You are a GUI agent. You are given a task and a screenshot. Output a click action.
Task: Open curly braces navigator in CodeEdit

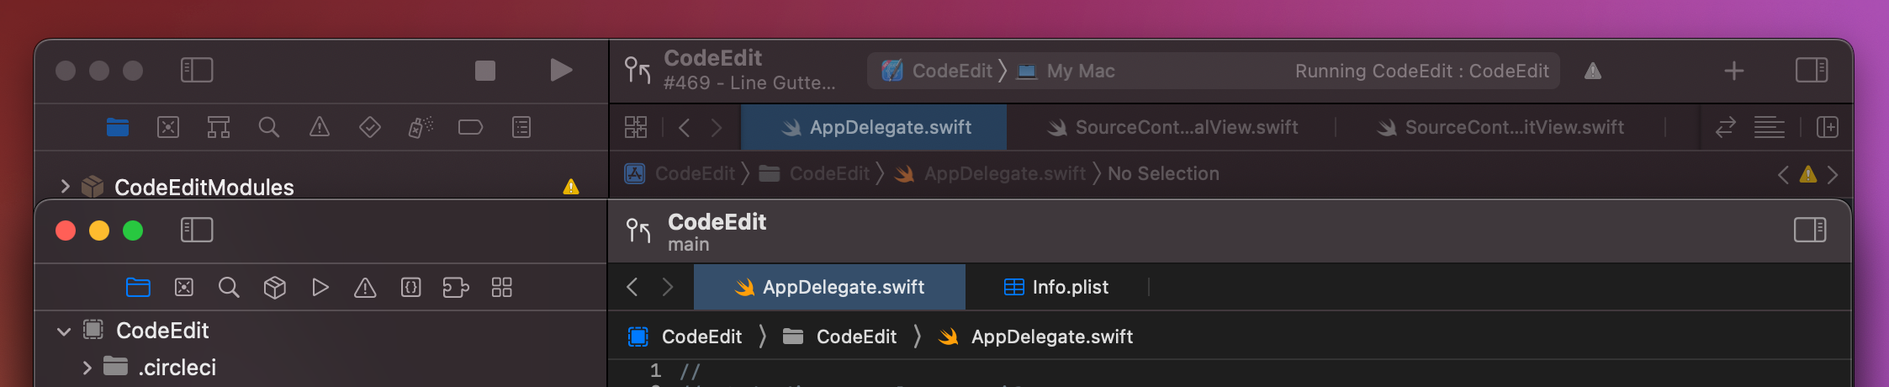pos(411,288)
